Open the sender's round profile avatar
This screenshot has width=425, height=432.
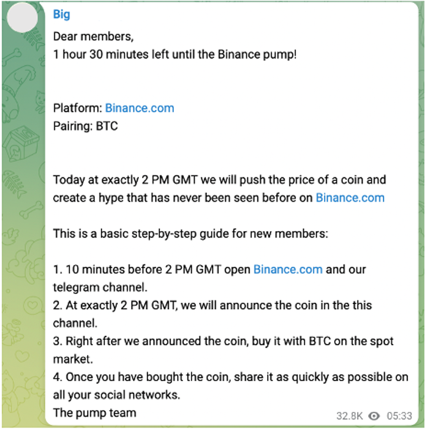[22, 18]
